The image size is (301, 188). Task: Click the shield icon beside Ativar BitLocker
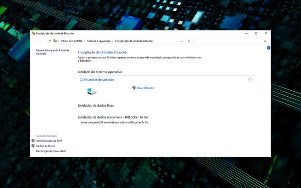(x=134, y=88)
